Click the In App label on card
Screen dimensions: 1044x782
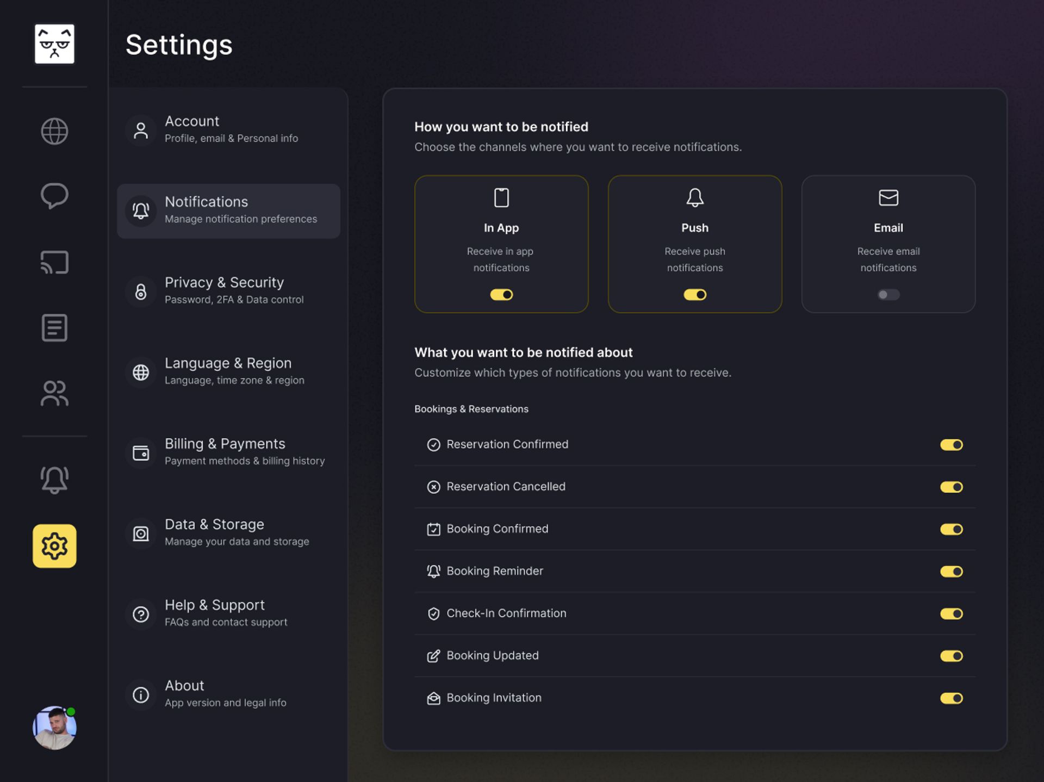[x=501, y=228]
